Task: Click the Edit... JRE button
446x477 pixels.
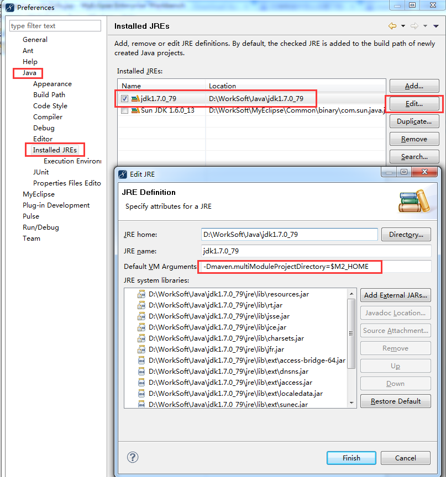Action: pyautogui.click(x=414, y=104)
